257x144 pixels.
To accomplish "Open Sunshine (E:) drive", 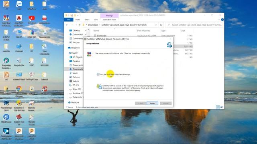I will [78, 93].
